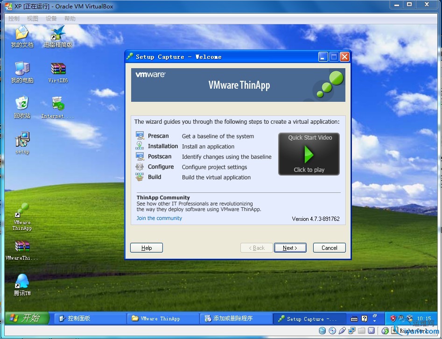Click the Build step label

pos(154,177)
